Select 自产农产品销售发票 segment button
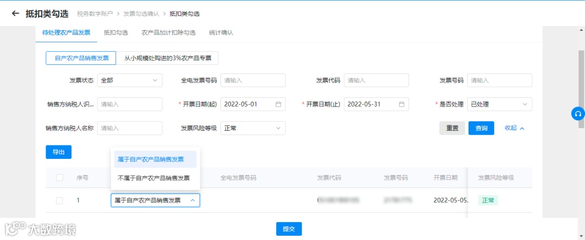This screenshot has width=585, height=240. click(x=81, y=58)
